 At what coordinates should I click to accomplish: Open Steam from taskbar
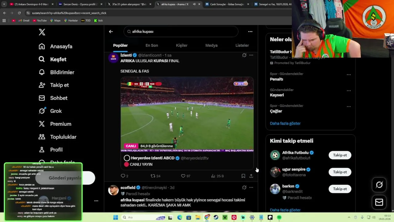click(216, 217)
